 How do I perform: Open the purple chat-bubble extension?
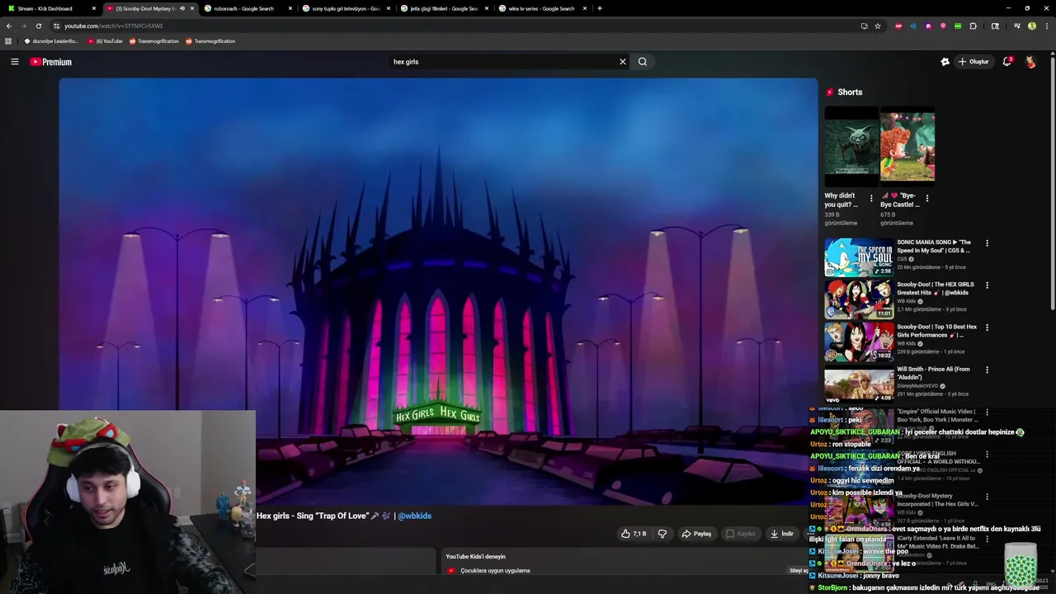(x=928, y=26)
